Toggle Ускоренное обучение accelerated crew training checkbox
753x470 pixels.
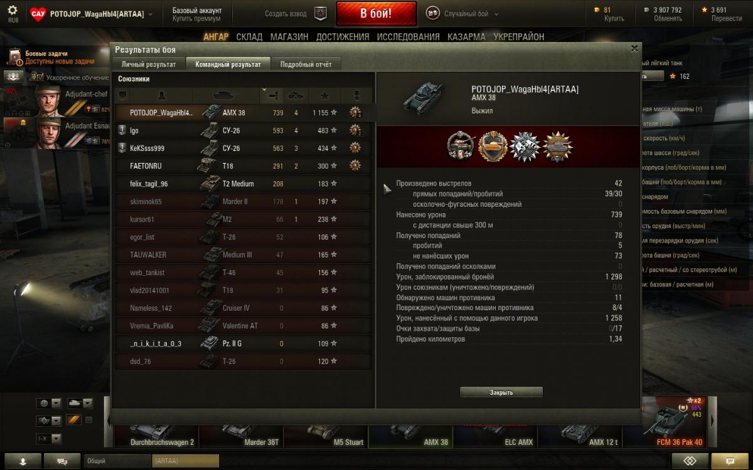39,77
